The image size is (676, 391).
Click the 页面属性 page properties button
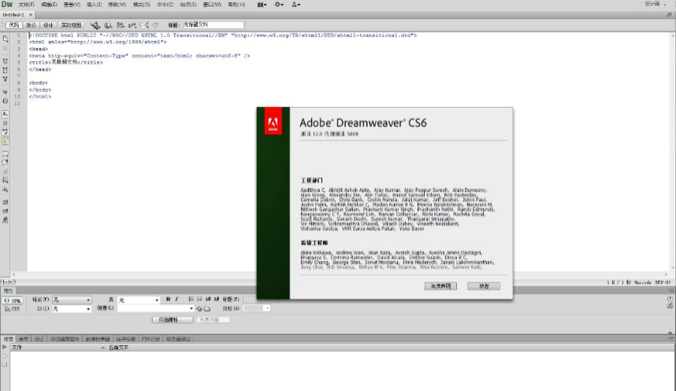pyautogui.click(x=173, y=320)
